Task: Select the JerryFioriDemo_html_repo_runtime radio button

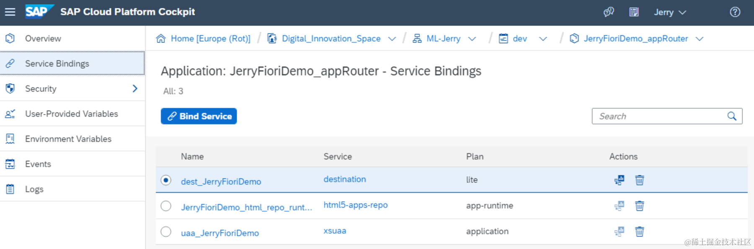Action: [166, 206]
